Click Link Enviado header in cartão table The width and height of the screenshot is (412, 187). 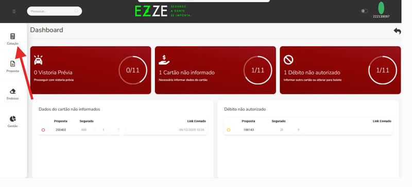tap(197, 121)
